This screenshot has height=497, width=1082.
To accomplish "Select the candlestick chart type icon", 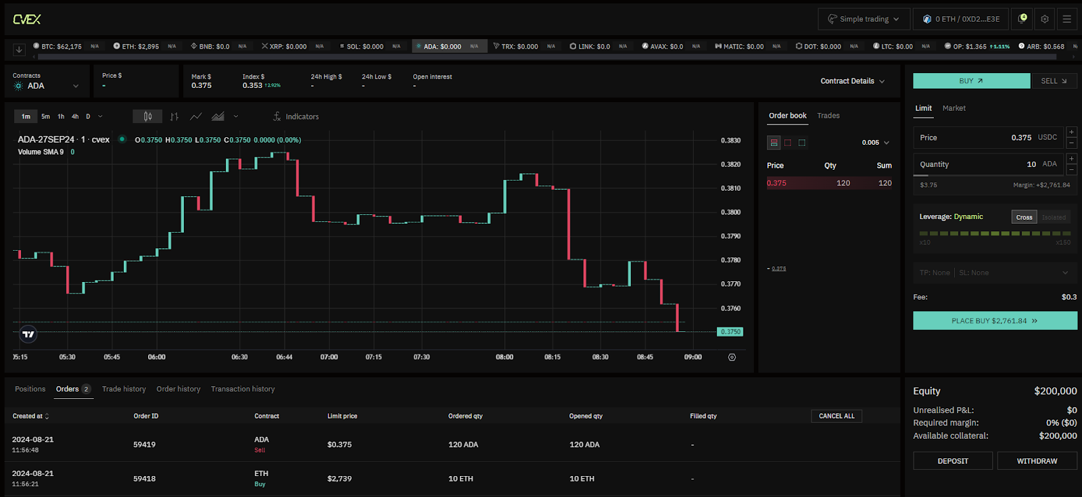I will [147, 116].
